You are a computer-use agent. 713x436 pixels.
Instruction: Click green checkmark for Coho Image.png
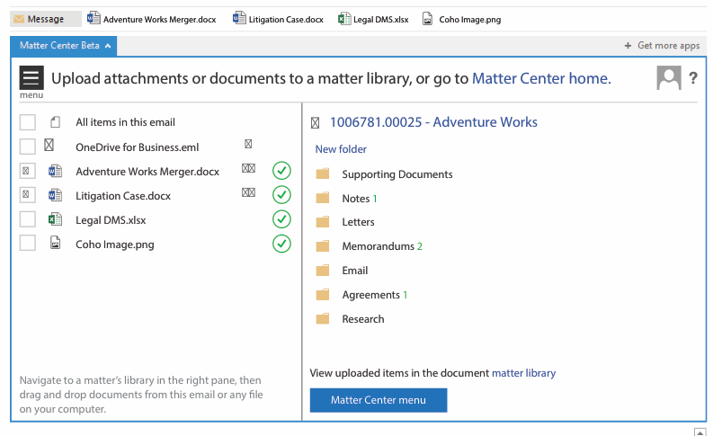281,244
